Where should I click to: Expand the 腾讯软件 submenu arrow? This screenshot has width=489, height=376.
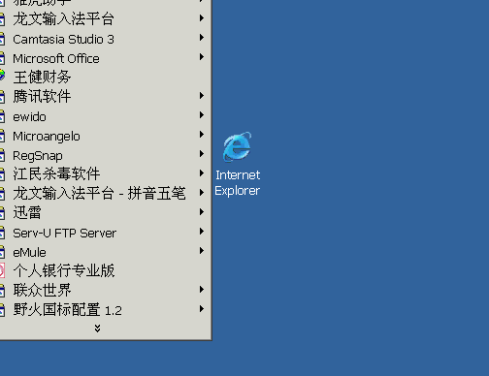tap(202, 96)
